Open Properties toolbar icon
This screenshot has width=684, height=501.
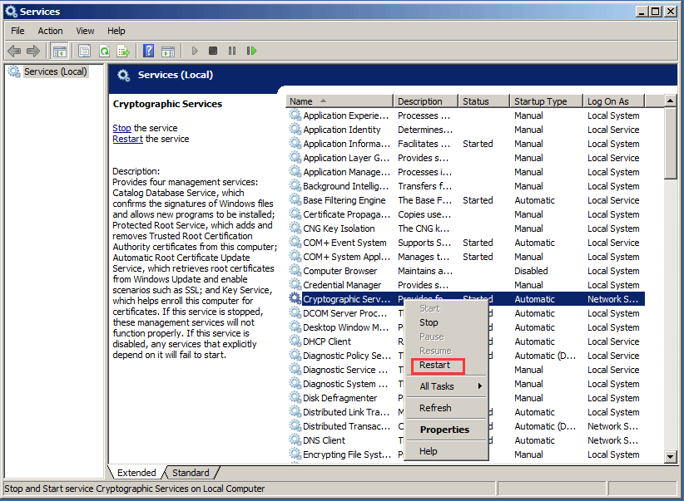click(84, 51)
